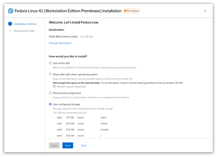The width and height of the screenshot is (217, 157).
Task: Select the "Use configured storage" option
Action: pos(50,104)
